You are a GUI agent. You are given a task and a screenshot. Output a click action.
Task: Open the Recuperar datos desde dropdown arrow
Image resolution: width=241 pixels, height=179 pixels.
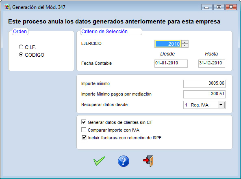click(x=221, y=105)
